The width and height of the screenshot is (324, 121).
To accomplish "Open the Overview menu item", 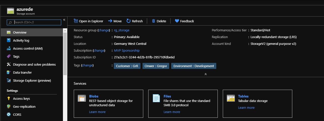I will (x=31, y=32).
